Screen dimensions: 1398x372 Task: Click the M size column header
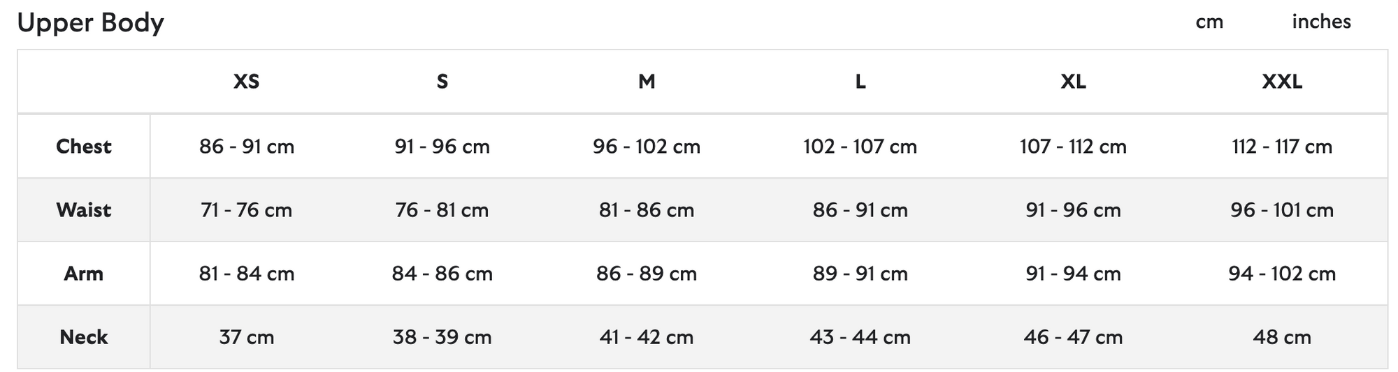647,82
